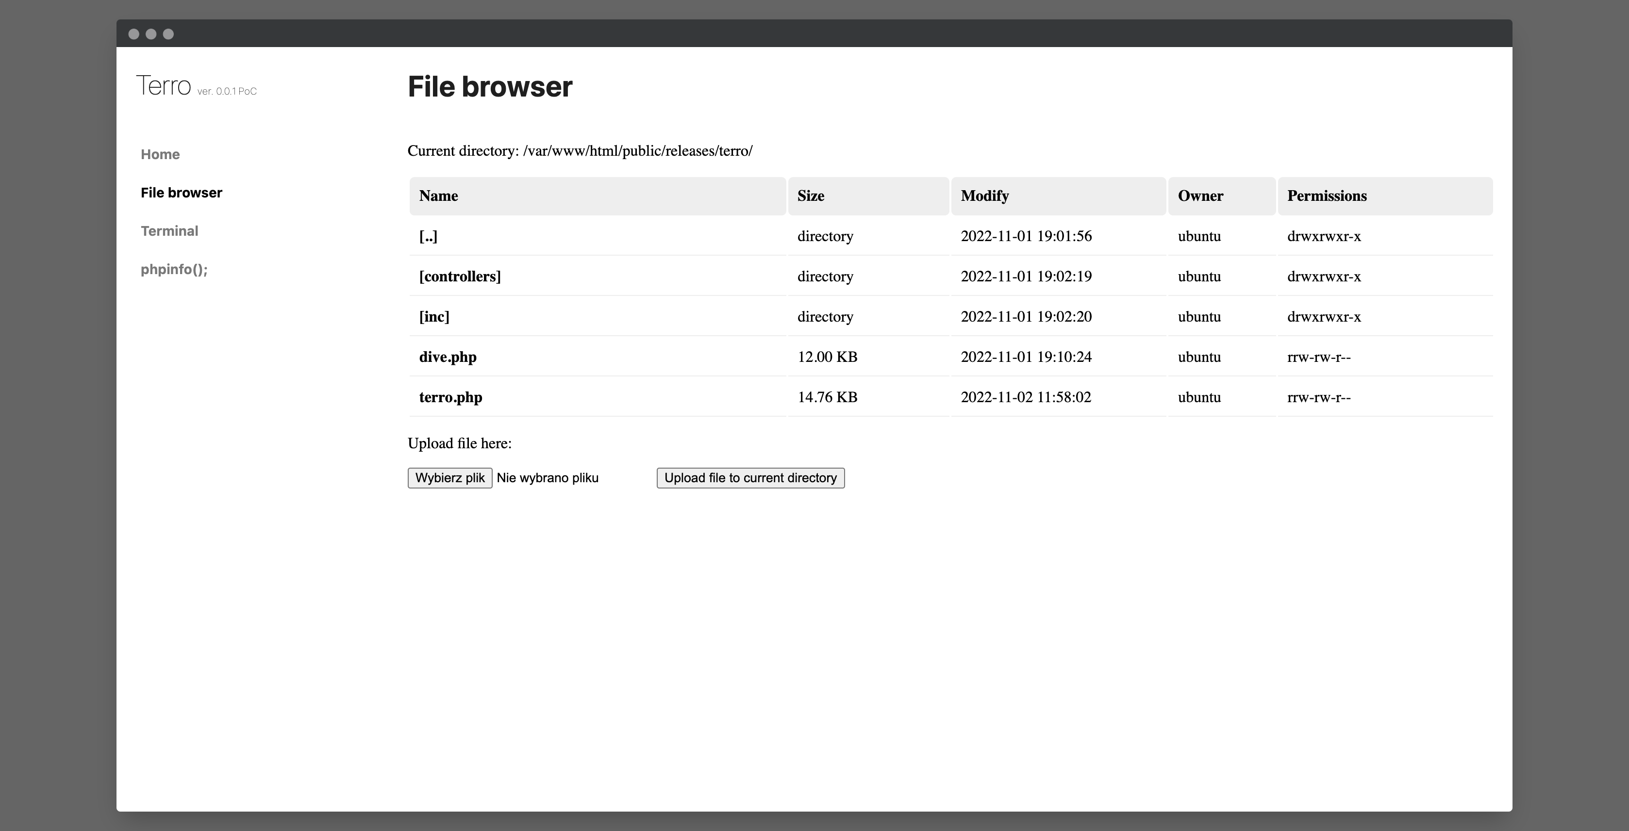Image resolution: width=1629 pixels, height=831 pixels.
Task: Open the Home sidebar link
Action: [160, 154]
